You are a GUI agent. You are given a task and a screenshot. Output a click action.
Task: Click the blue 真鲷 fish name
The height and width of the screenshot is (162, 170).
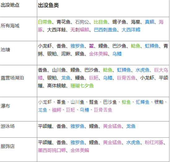pos(149,22)
